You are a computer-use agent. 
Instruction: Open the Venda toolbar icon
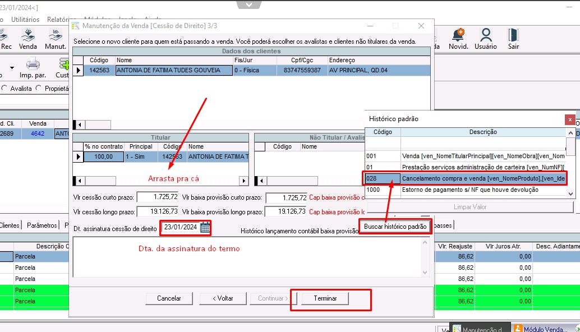pos(27,39)
